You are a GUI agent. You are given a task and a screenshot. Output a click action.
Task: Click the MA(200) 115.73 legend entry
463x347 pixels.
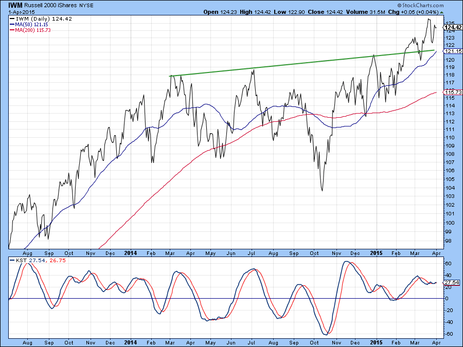click(30, 30)
